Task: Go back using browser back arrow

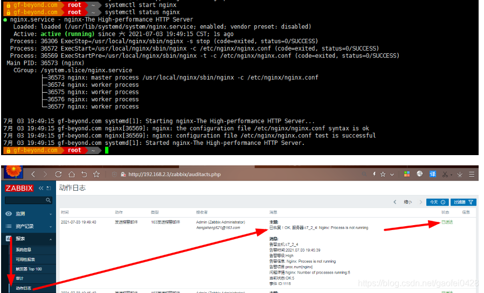Action: tap(33, 175)
